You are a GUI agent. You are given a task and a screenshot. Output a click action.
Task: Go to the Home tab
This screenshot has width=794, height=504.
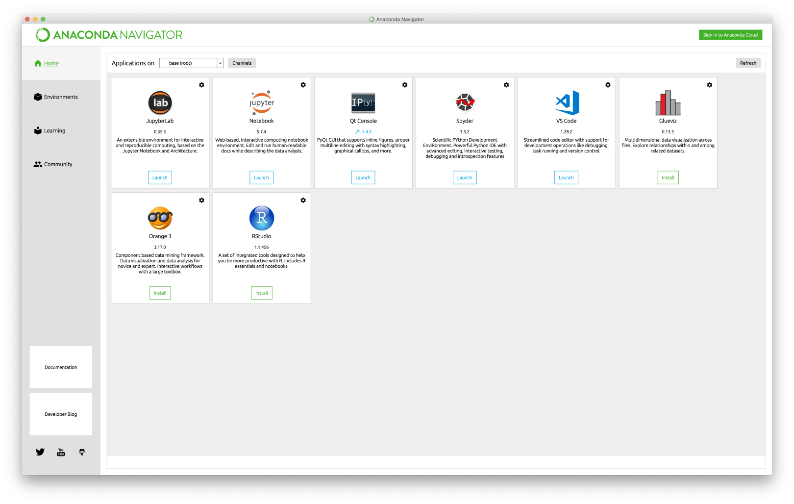click(x=61, y=63)
